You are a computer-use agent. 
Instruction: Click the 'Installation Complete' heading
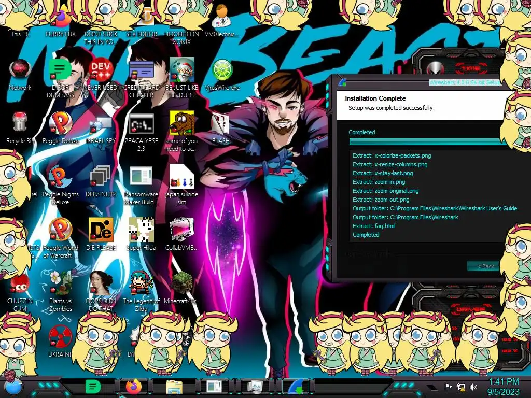click(x=375, y=98)
